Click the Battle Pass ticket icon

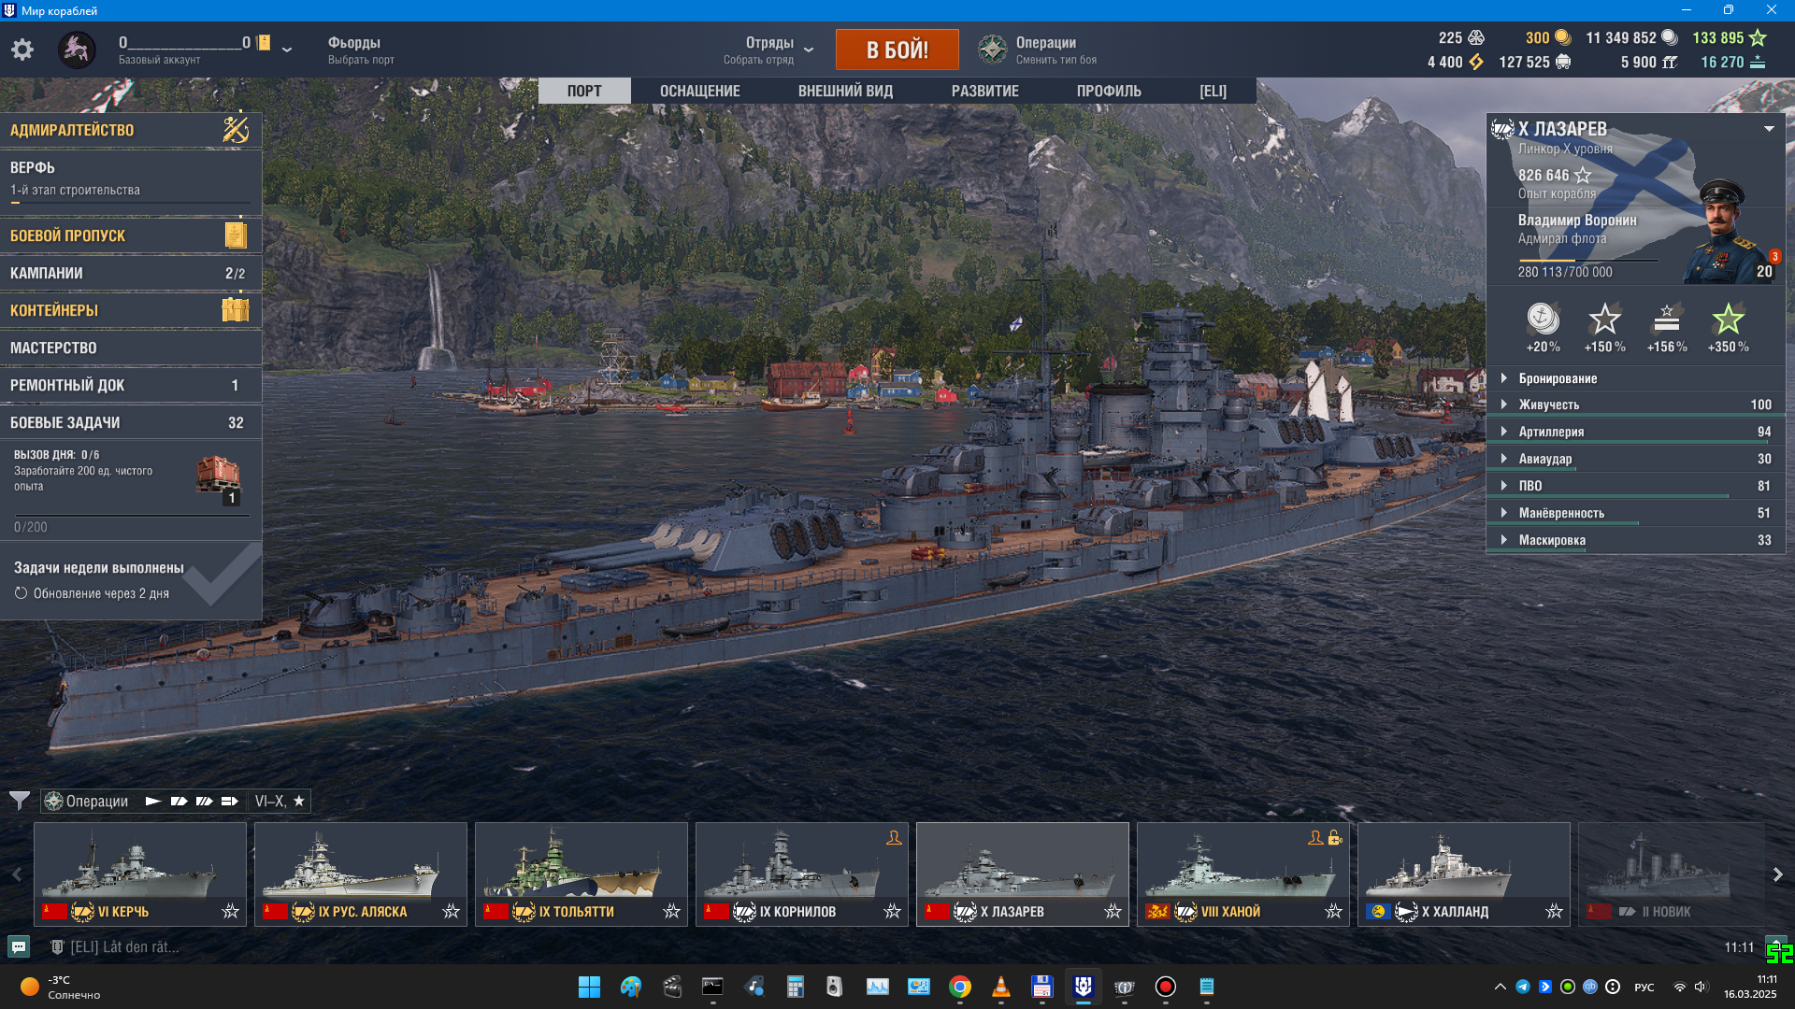(x=236, y=234)
